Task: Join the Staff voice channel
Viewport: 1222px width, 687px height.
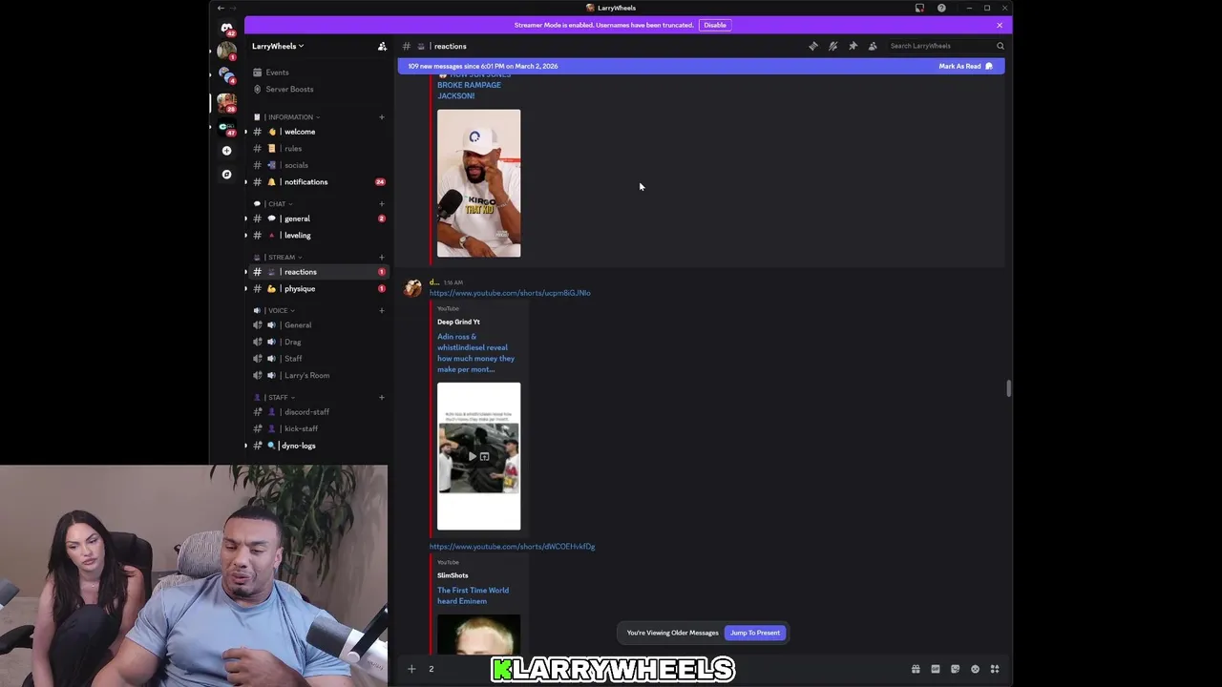Action: [x=318, y=359]
